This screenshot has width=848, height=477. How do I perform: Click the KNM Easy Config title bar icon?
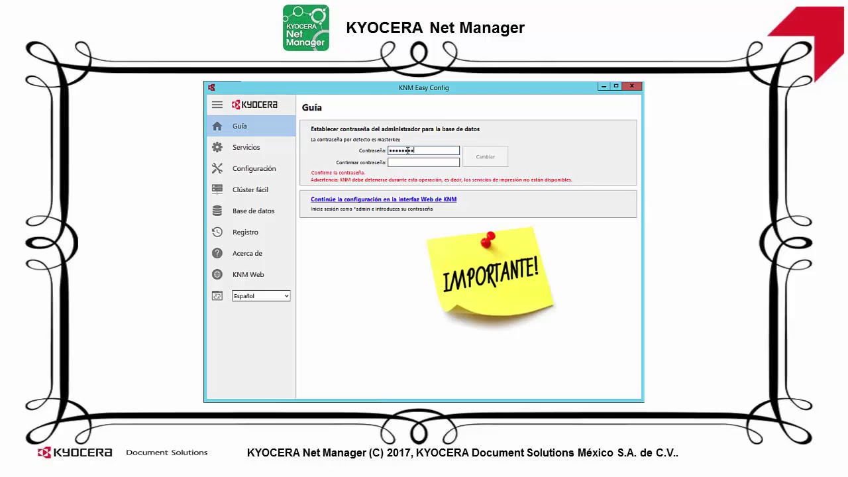pyautogui.click(x=211, y=87)
